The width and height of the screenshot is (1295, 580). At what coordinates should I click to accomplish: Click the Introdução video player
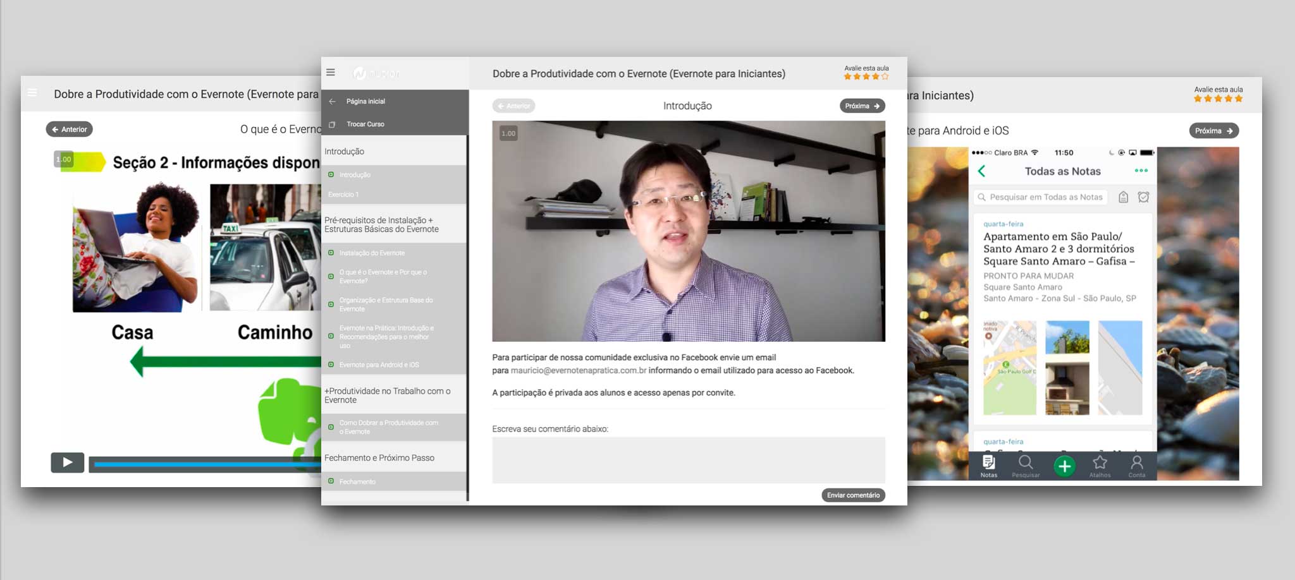[689, 231]
